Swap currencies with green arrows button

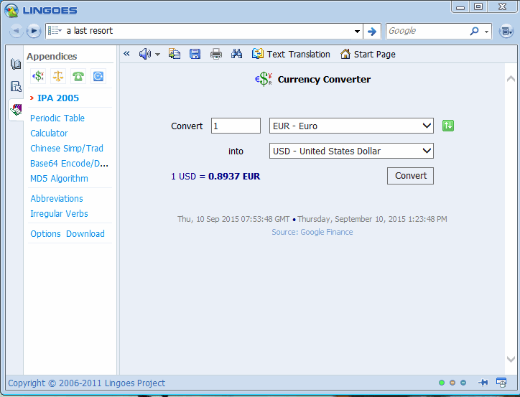(448, 126)
